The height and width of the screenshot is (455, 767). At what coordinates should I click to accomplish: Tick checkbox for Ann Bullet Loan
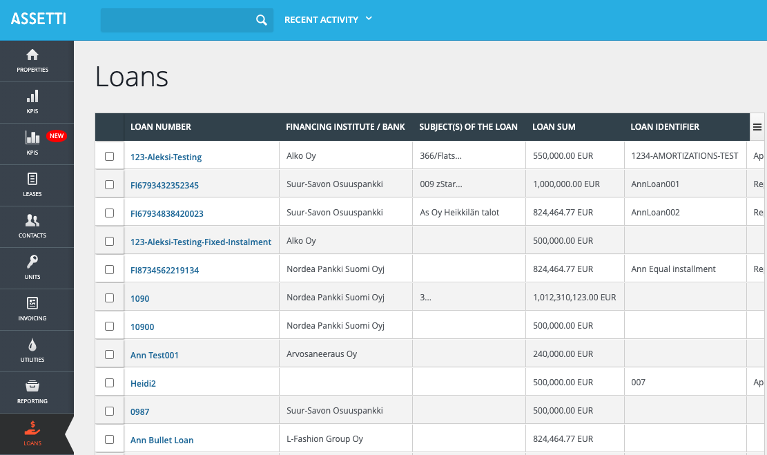pyautogui.click(x=110, y=439)
